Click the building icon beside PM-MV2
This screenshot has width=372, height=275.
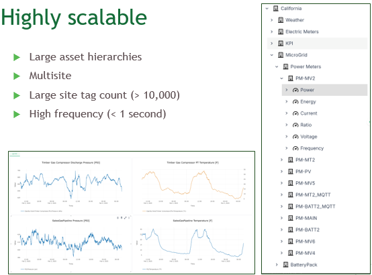click(x=291, y=78)
